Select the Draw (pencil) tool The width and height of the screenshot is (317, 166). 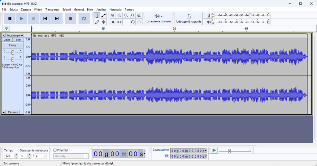pos(97,22)
